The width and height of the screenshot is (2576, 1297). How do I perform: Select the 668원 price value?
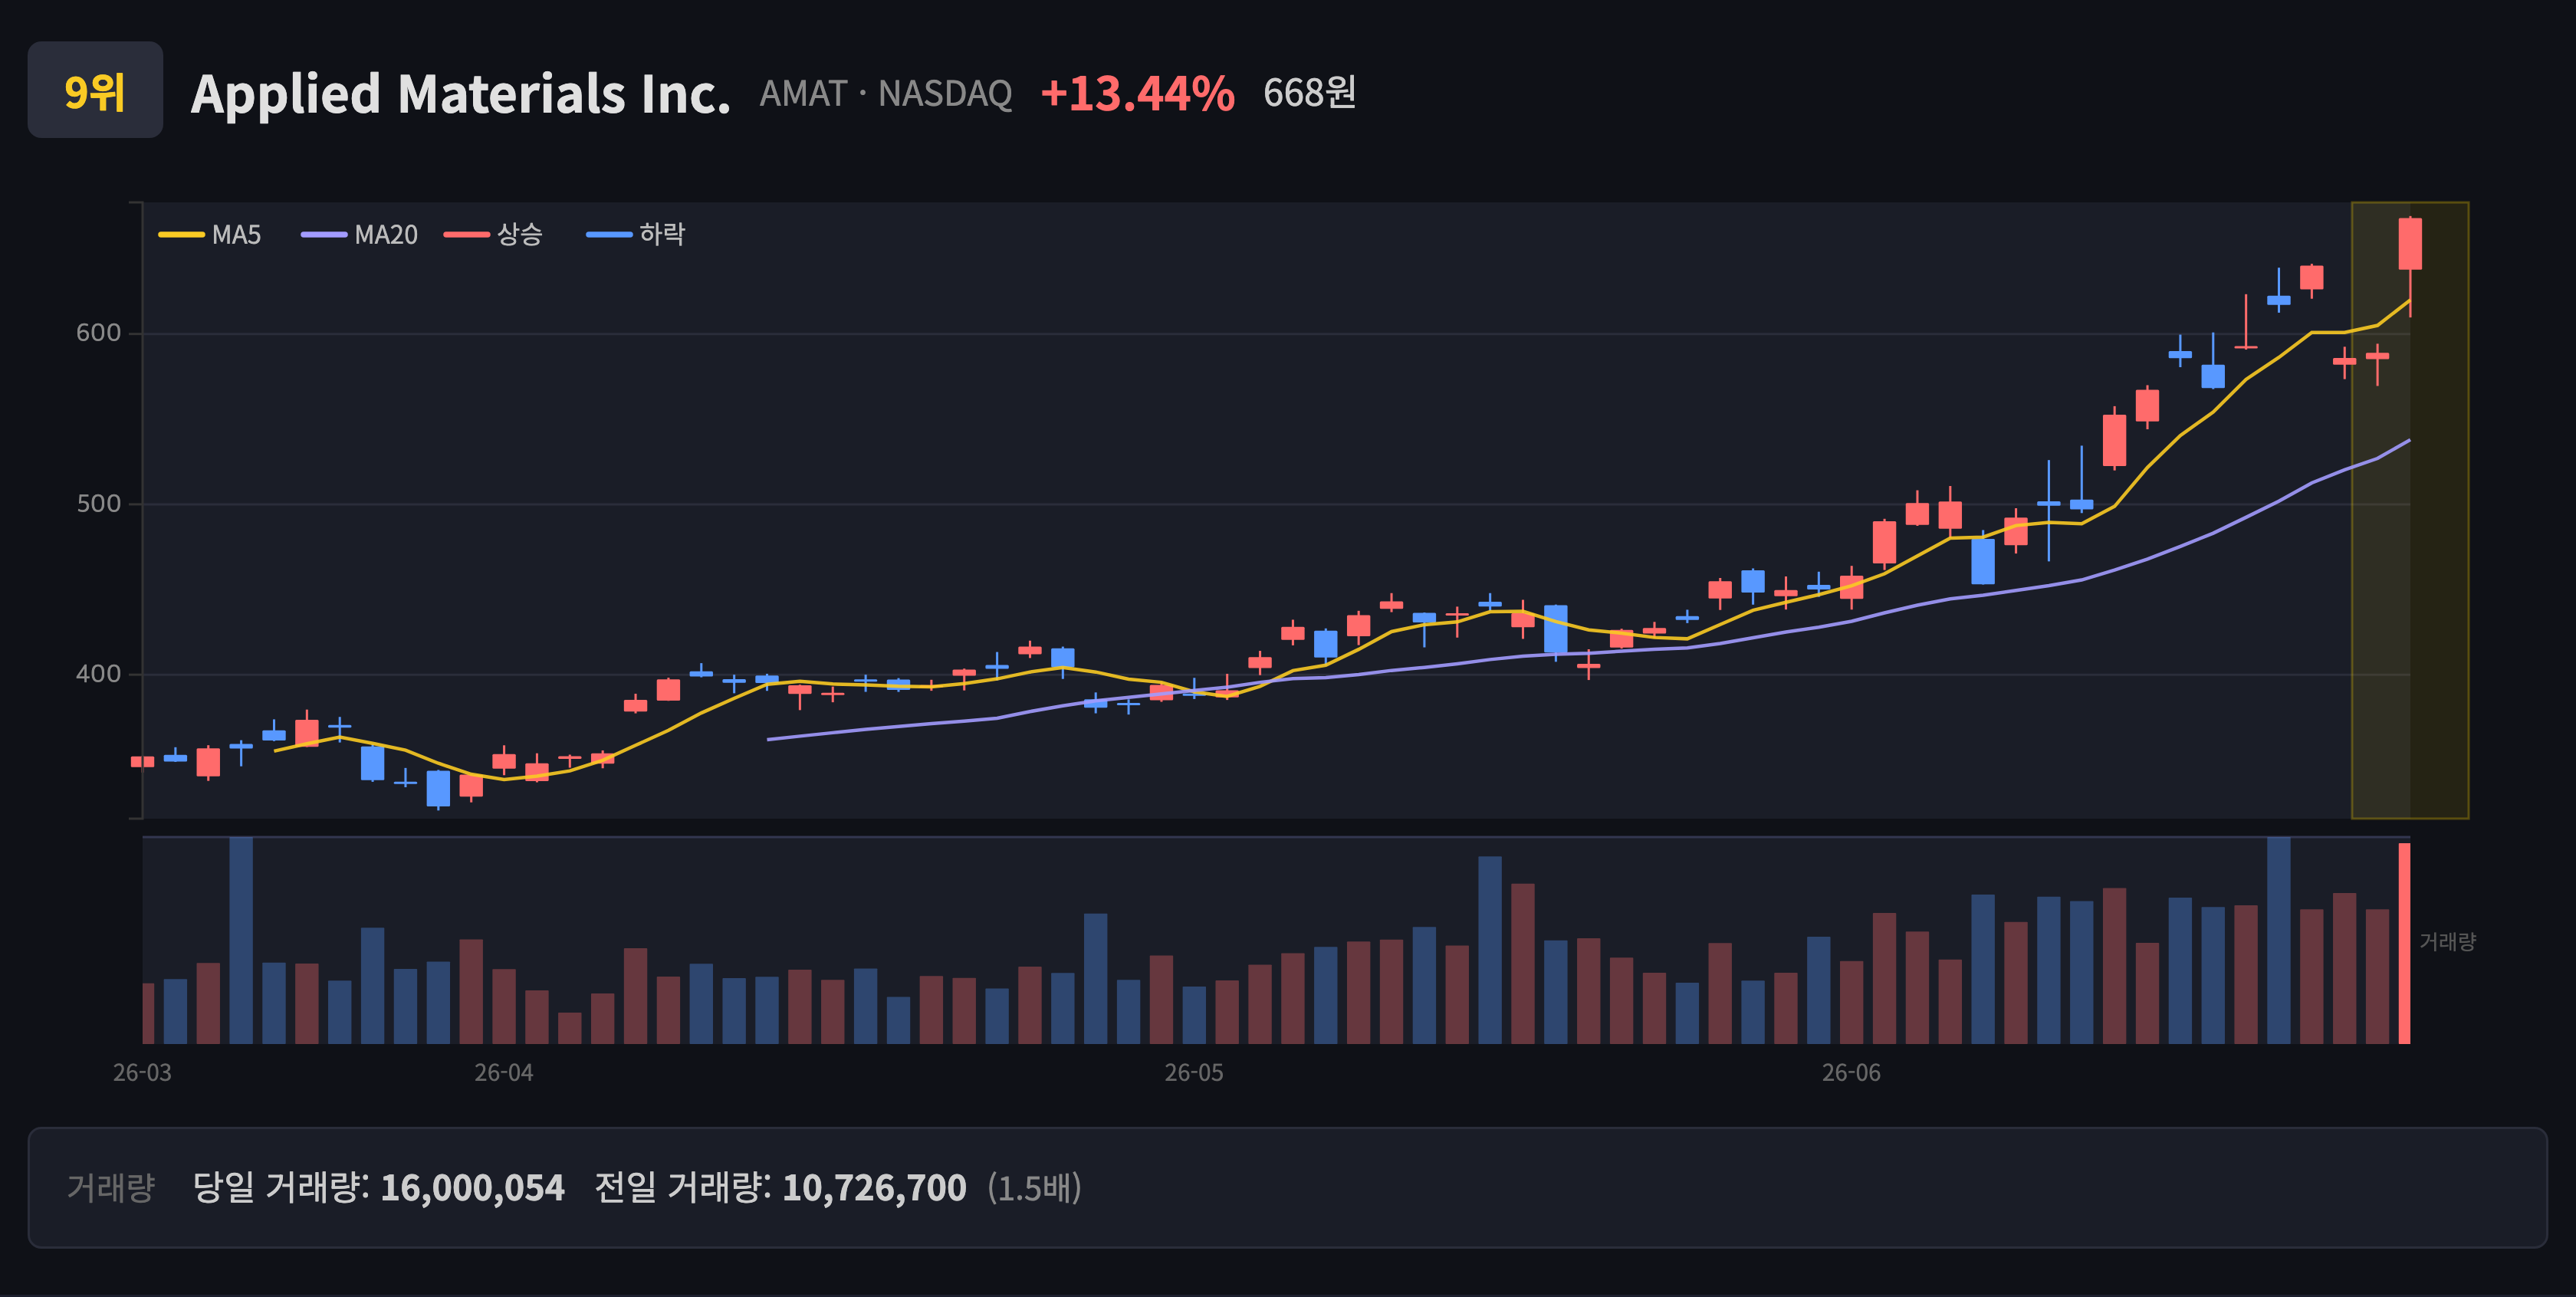pos(1309,93)
